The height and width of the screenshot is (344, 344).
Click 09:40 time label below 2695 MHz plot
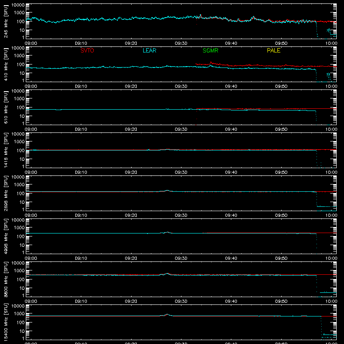[x=231, y=215]
